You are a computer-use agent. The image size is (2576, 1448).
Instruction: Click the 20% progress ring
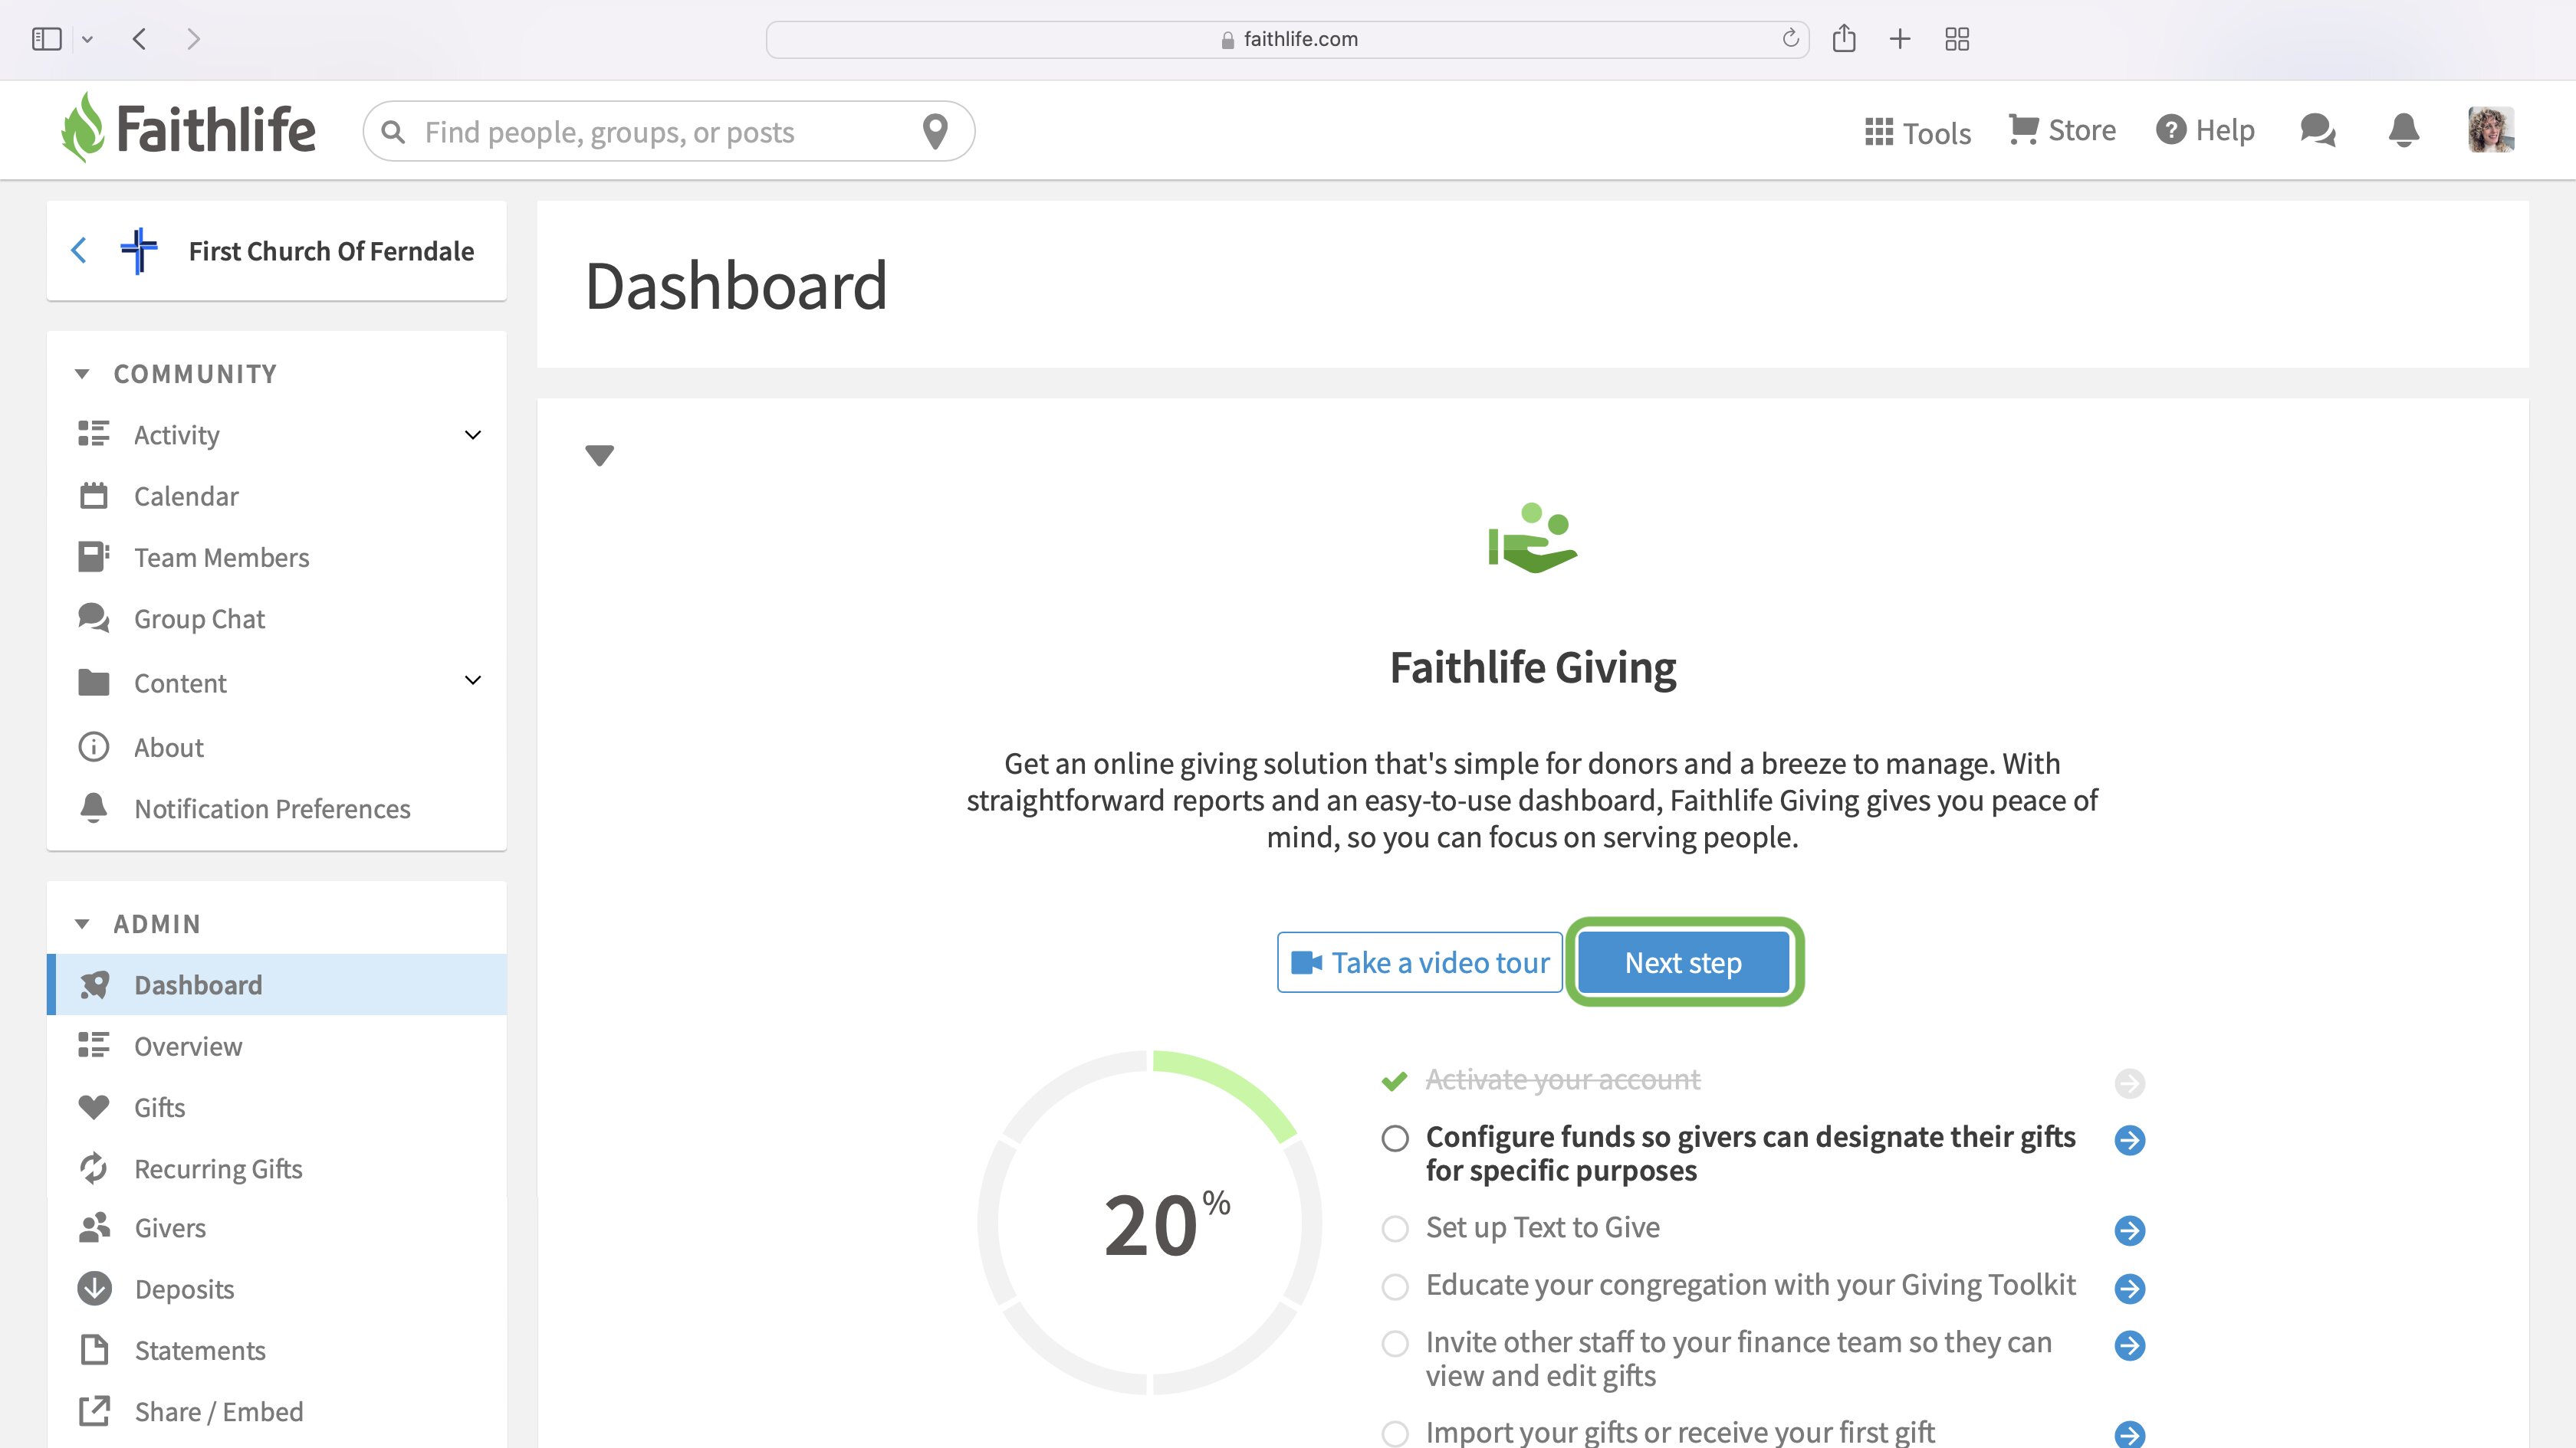1150,1222
